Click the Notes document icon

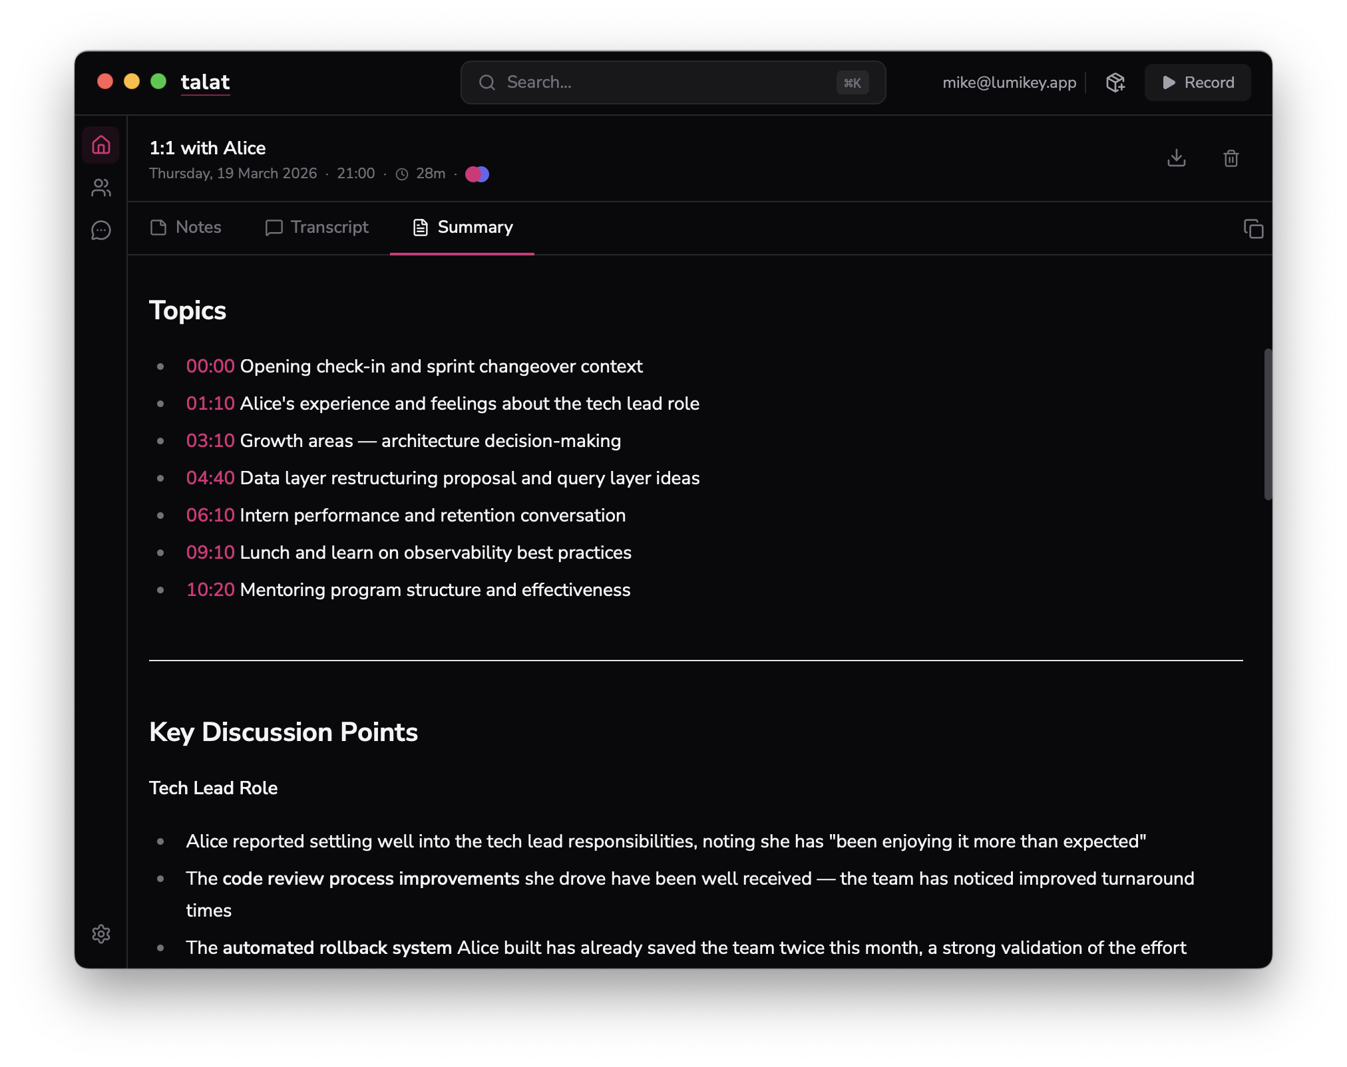coord(158,227)
